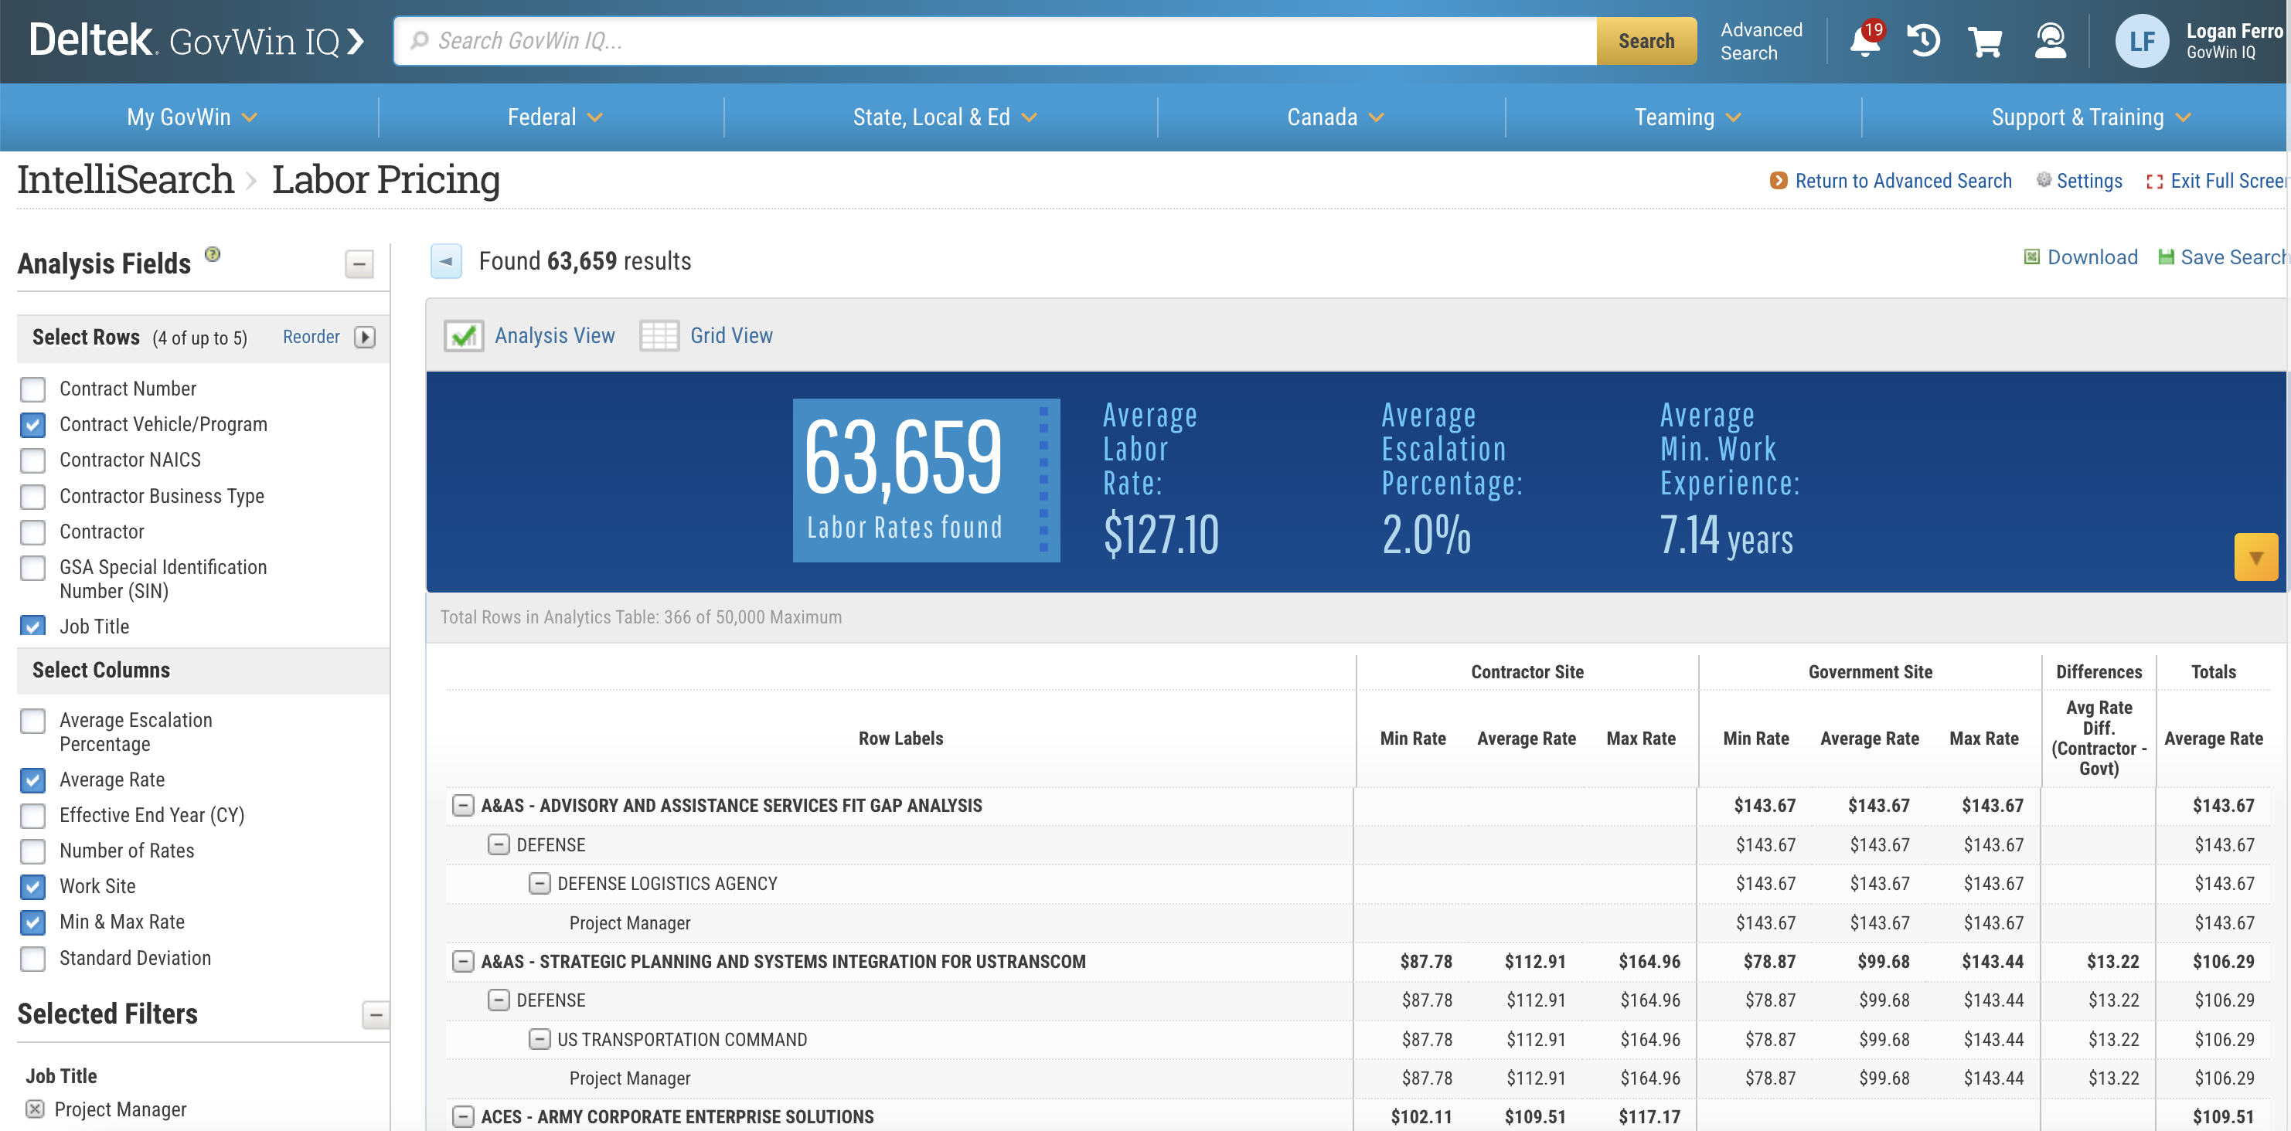This screenshot has width=2291, height=1131.
Task: Check the Standard Deviation checkbox
Action: [33, 959]
